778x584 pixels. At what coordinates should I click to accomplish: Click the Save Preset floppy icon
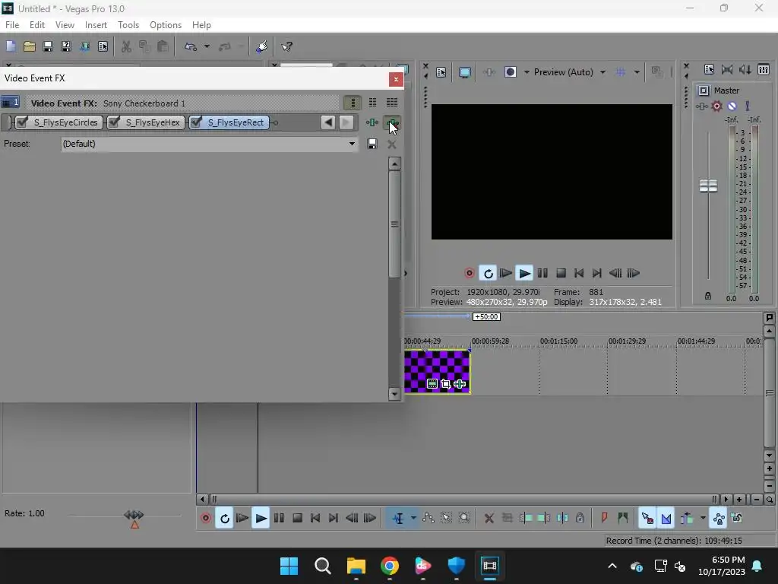372,144
